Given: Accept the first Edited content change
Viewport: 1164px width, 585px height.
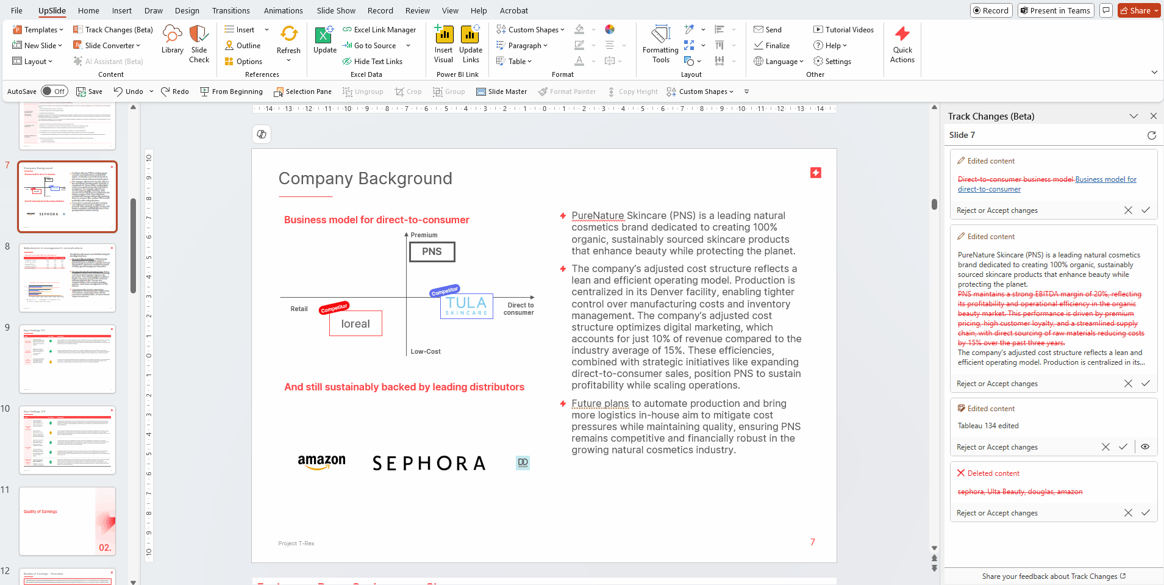Looking at the screenshot, I should 1146,210.
